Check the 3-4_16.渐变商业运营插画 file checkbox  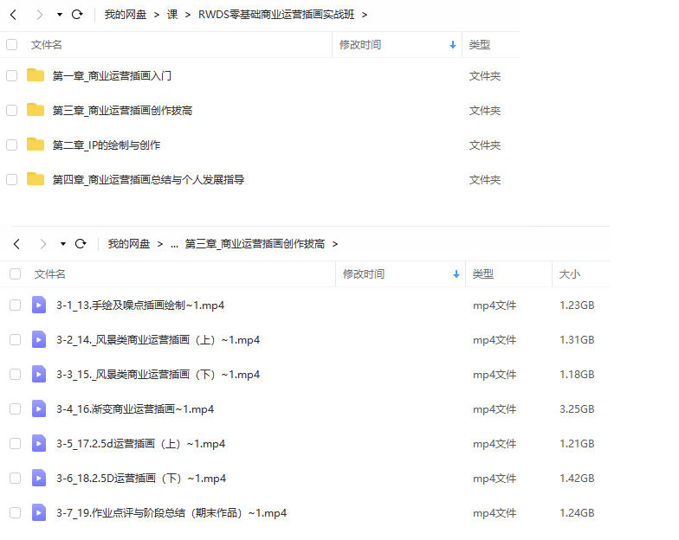point(16,408)
